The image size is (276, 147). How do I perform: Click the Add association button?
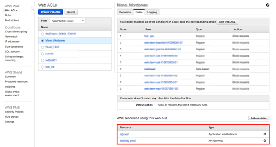pos(259,118)
